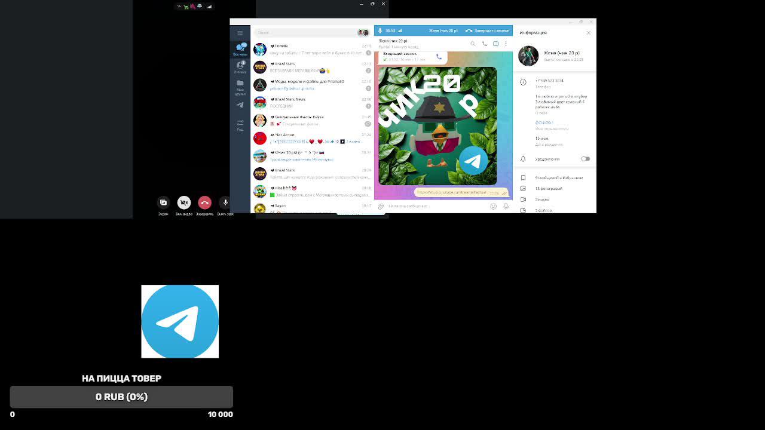Open the chat three-dot options menu
Screen dimensions: 765x430
(x=506, y=44)
